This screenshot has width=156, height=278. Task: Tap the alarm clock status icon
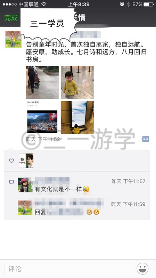click(x=122, y=4)
